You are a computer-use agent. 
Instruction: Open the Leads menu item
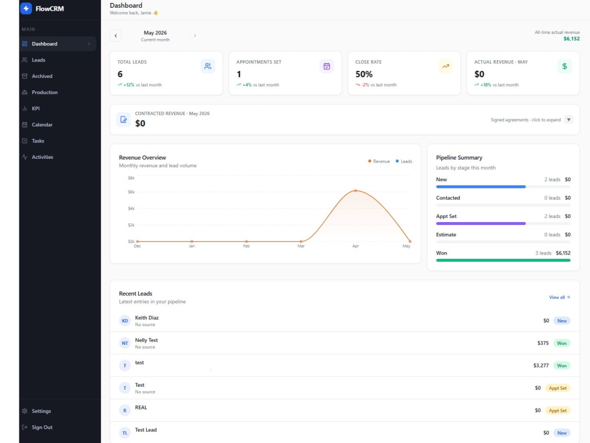click(x=58, y=60)
